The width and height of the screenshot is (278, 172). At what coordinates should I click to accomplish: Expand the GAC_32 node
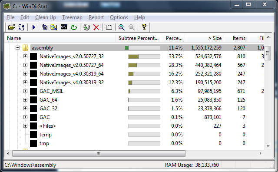tap(25, 108)
